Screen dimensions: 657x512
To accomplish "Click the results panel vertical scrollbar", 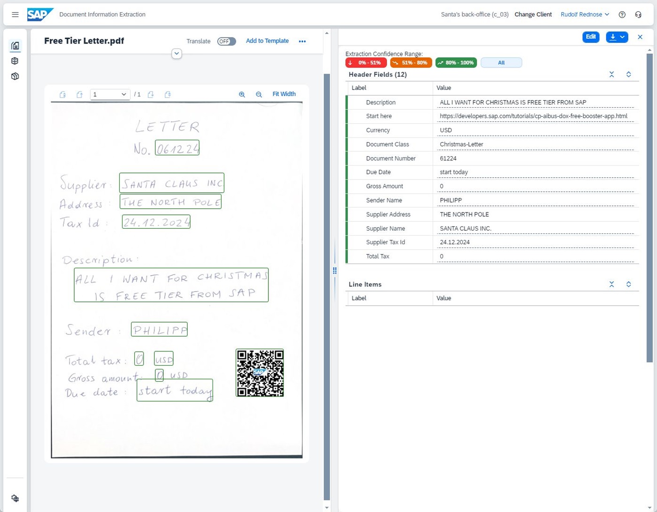I will point(650,207).
